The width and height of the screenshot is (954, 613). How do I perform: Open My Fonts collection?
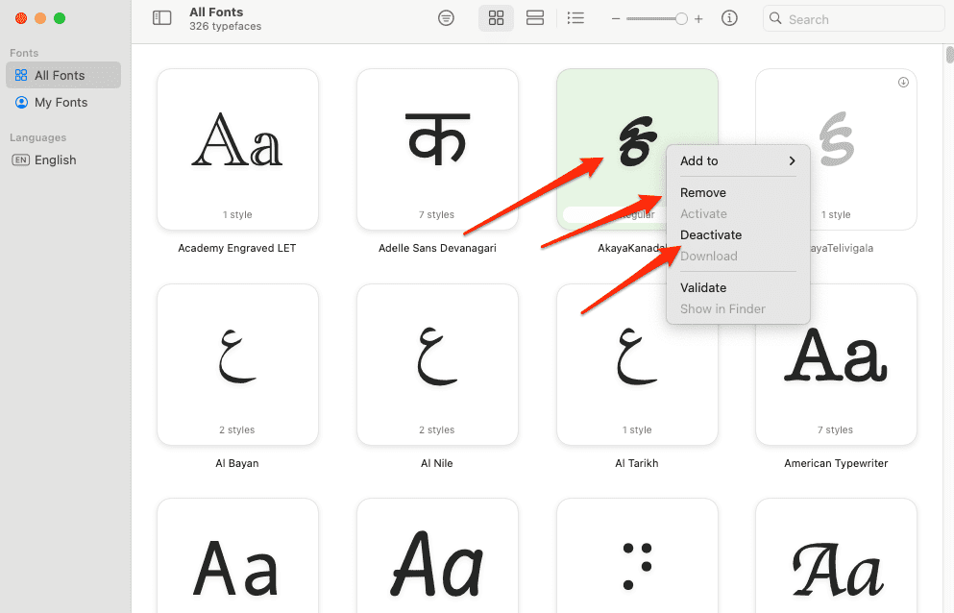coord(61,103)
